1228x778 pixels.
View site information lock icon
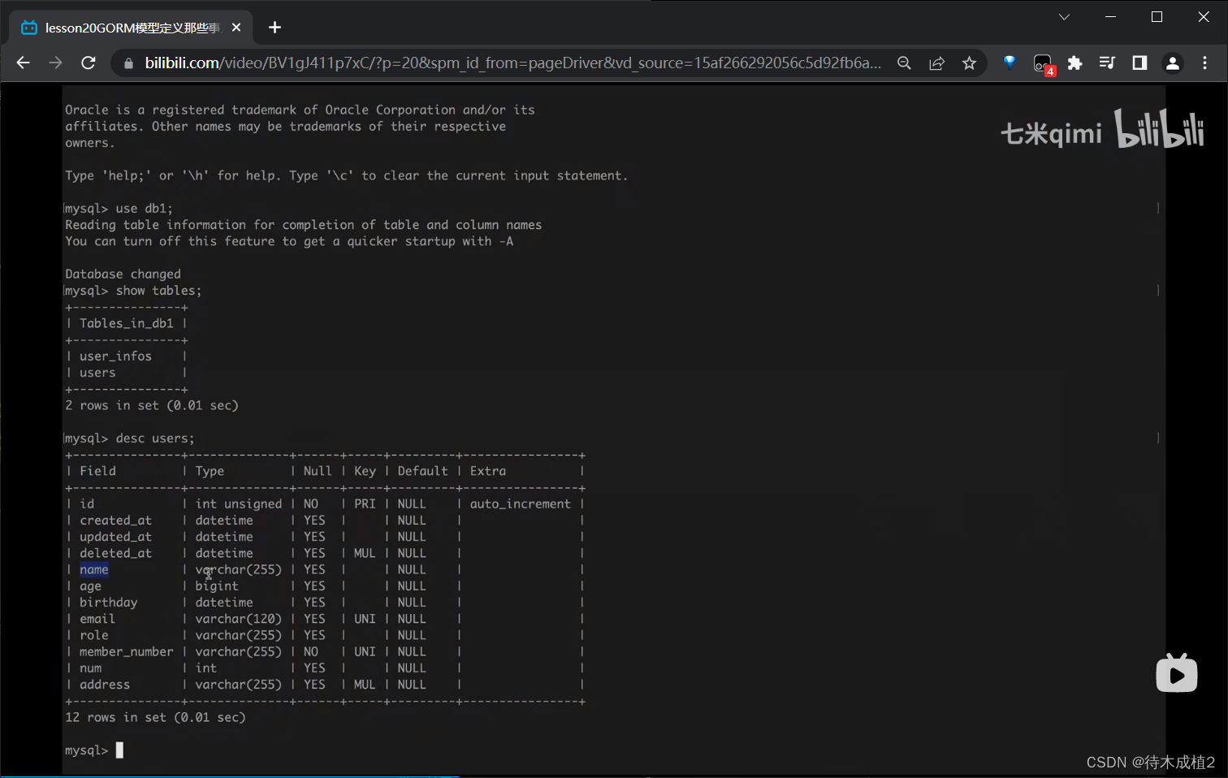(128, 63)
